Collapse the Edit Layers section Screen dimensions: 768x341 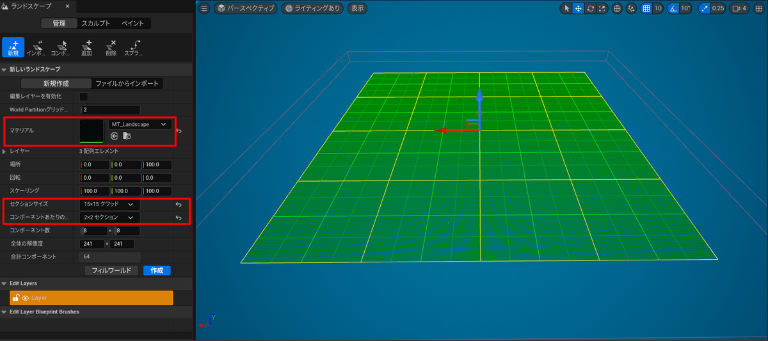click(4, 283)
